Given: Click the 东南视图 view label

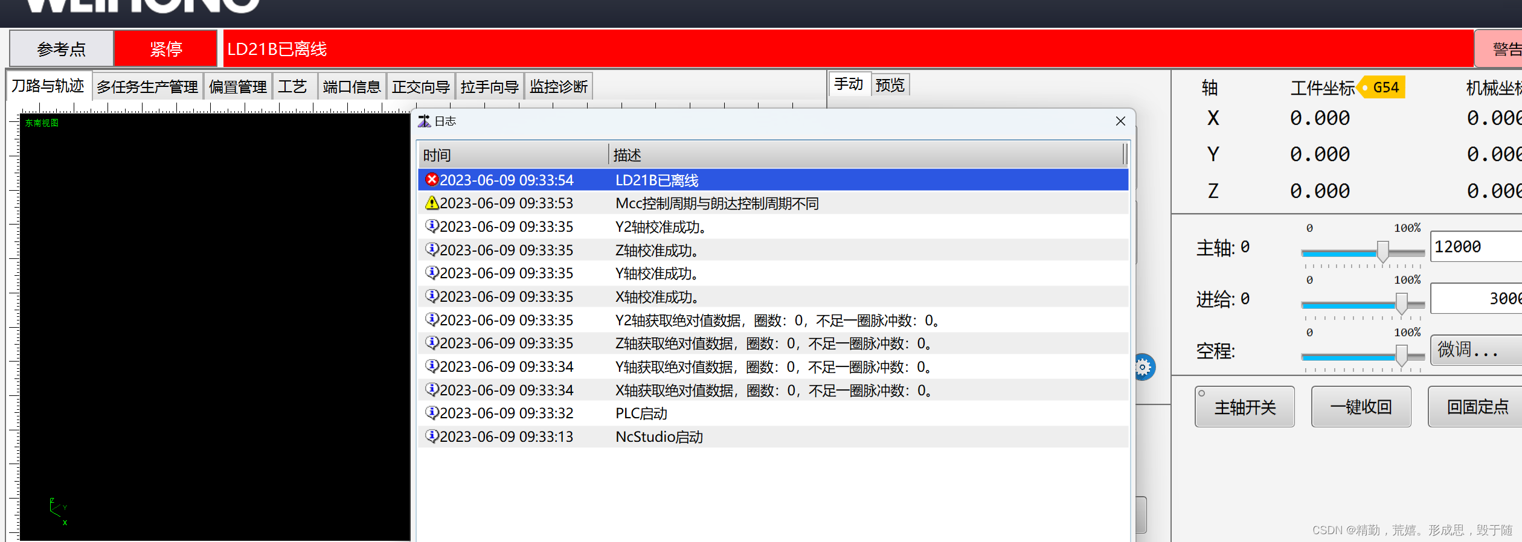Looking at the screenshot, I should [42, 123].
